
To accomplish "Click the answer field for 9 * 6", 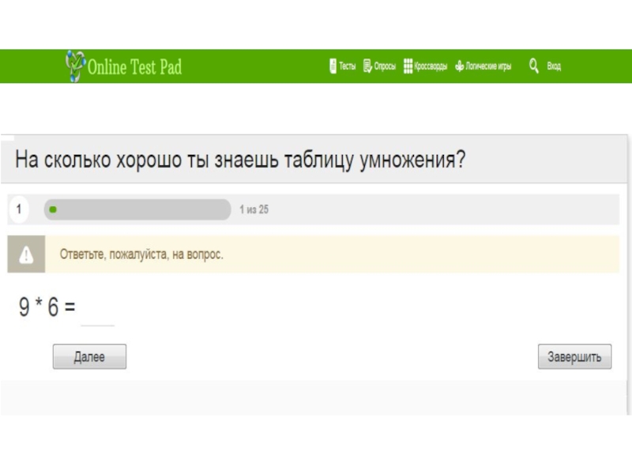I will click(98, 311).
